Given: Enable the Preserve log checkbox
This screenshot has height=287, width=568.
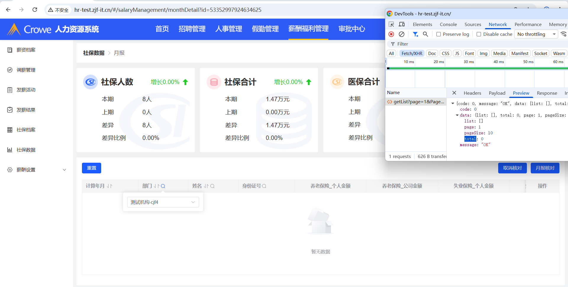Looking at the screenshot, I should [439, 34].
